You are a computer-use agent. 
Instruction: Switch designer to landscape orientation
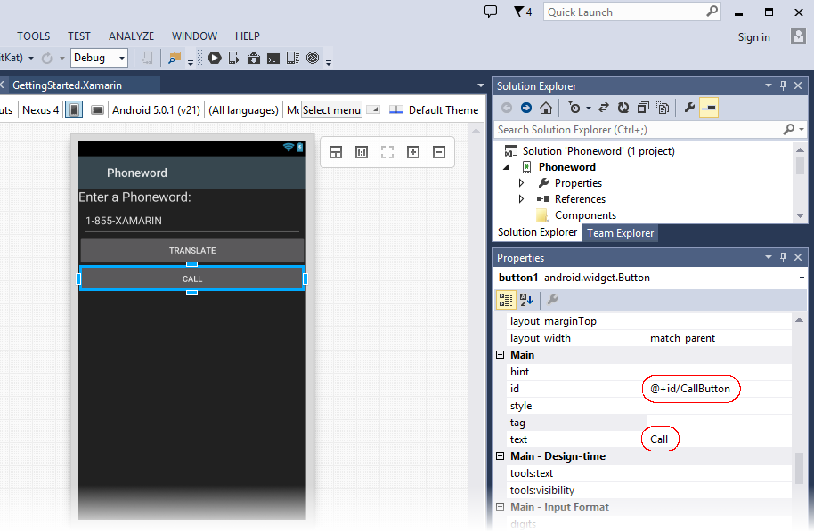(97, 110)
